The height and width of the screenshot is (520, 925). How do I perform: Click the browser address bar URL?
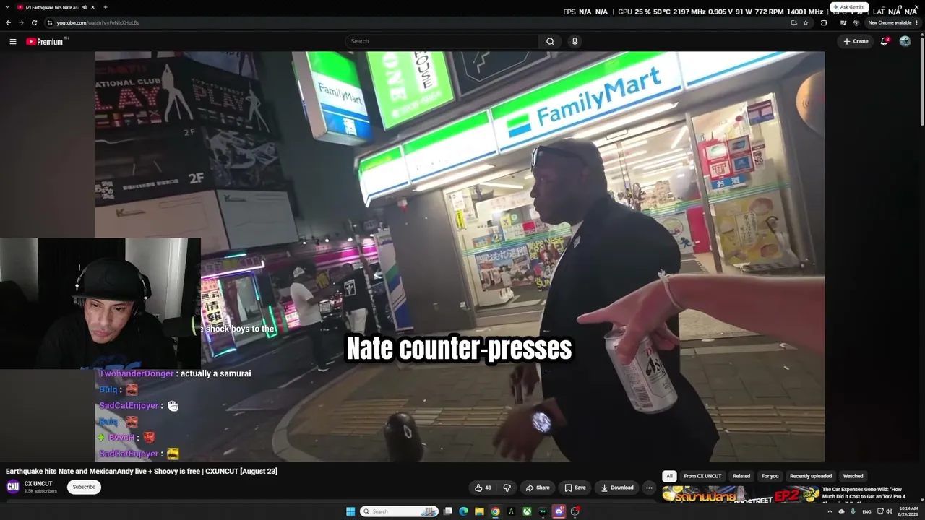pos(98,22)
